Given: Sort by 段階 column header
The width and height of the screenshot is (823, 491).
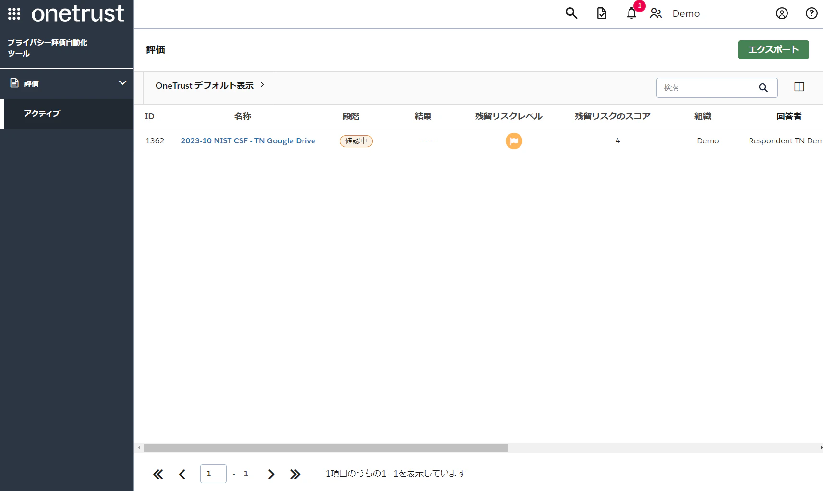Looking at the screenshot, I should pyautogui.click(x=351, y=117).
